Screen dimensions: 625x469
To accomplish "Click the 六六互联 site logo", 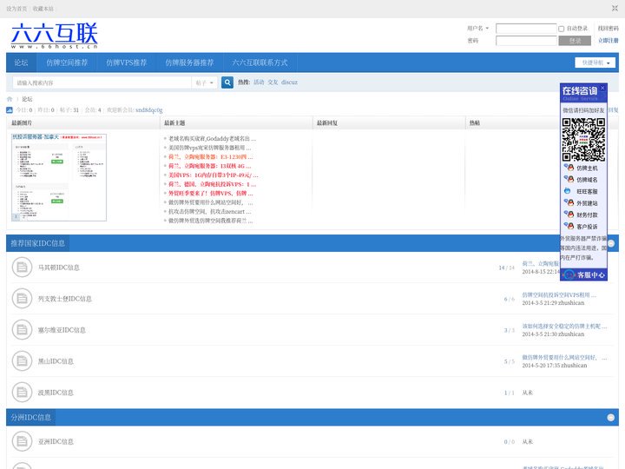I will tap(54, 36).
